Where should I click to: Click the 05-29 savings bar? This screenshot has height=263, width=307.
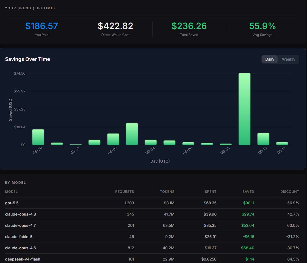point(38,137)
